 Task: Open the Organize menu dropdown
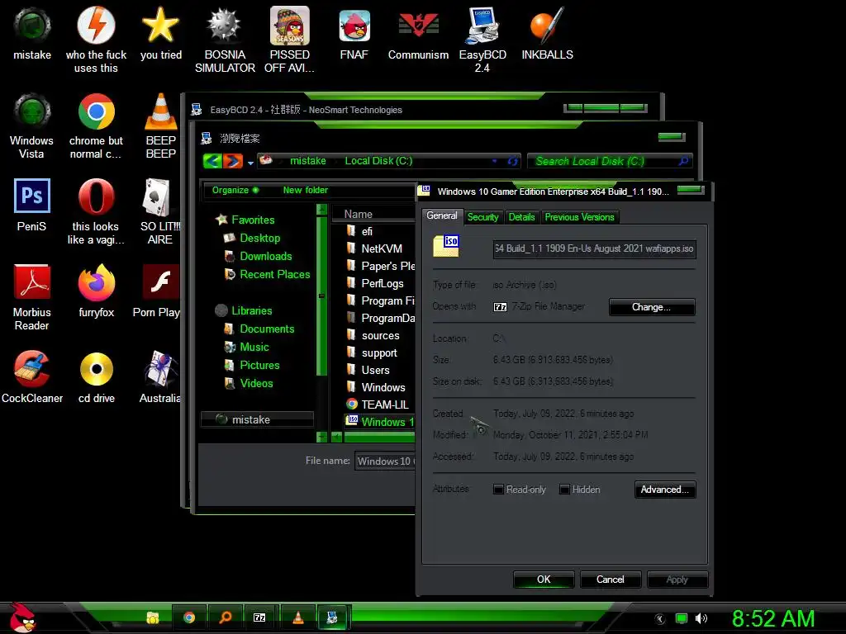(235, 190)
